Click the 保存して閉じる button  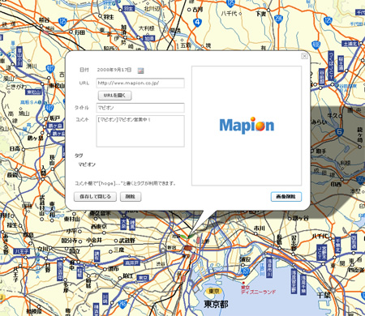(x=95, y=197)
